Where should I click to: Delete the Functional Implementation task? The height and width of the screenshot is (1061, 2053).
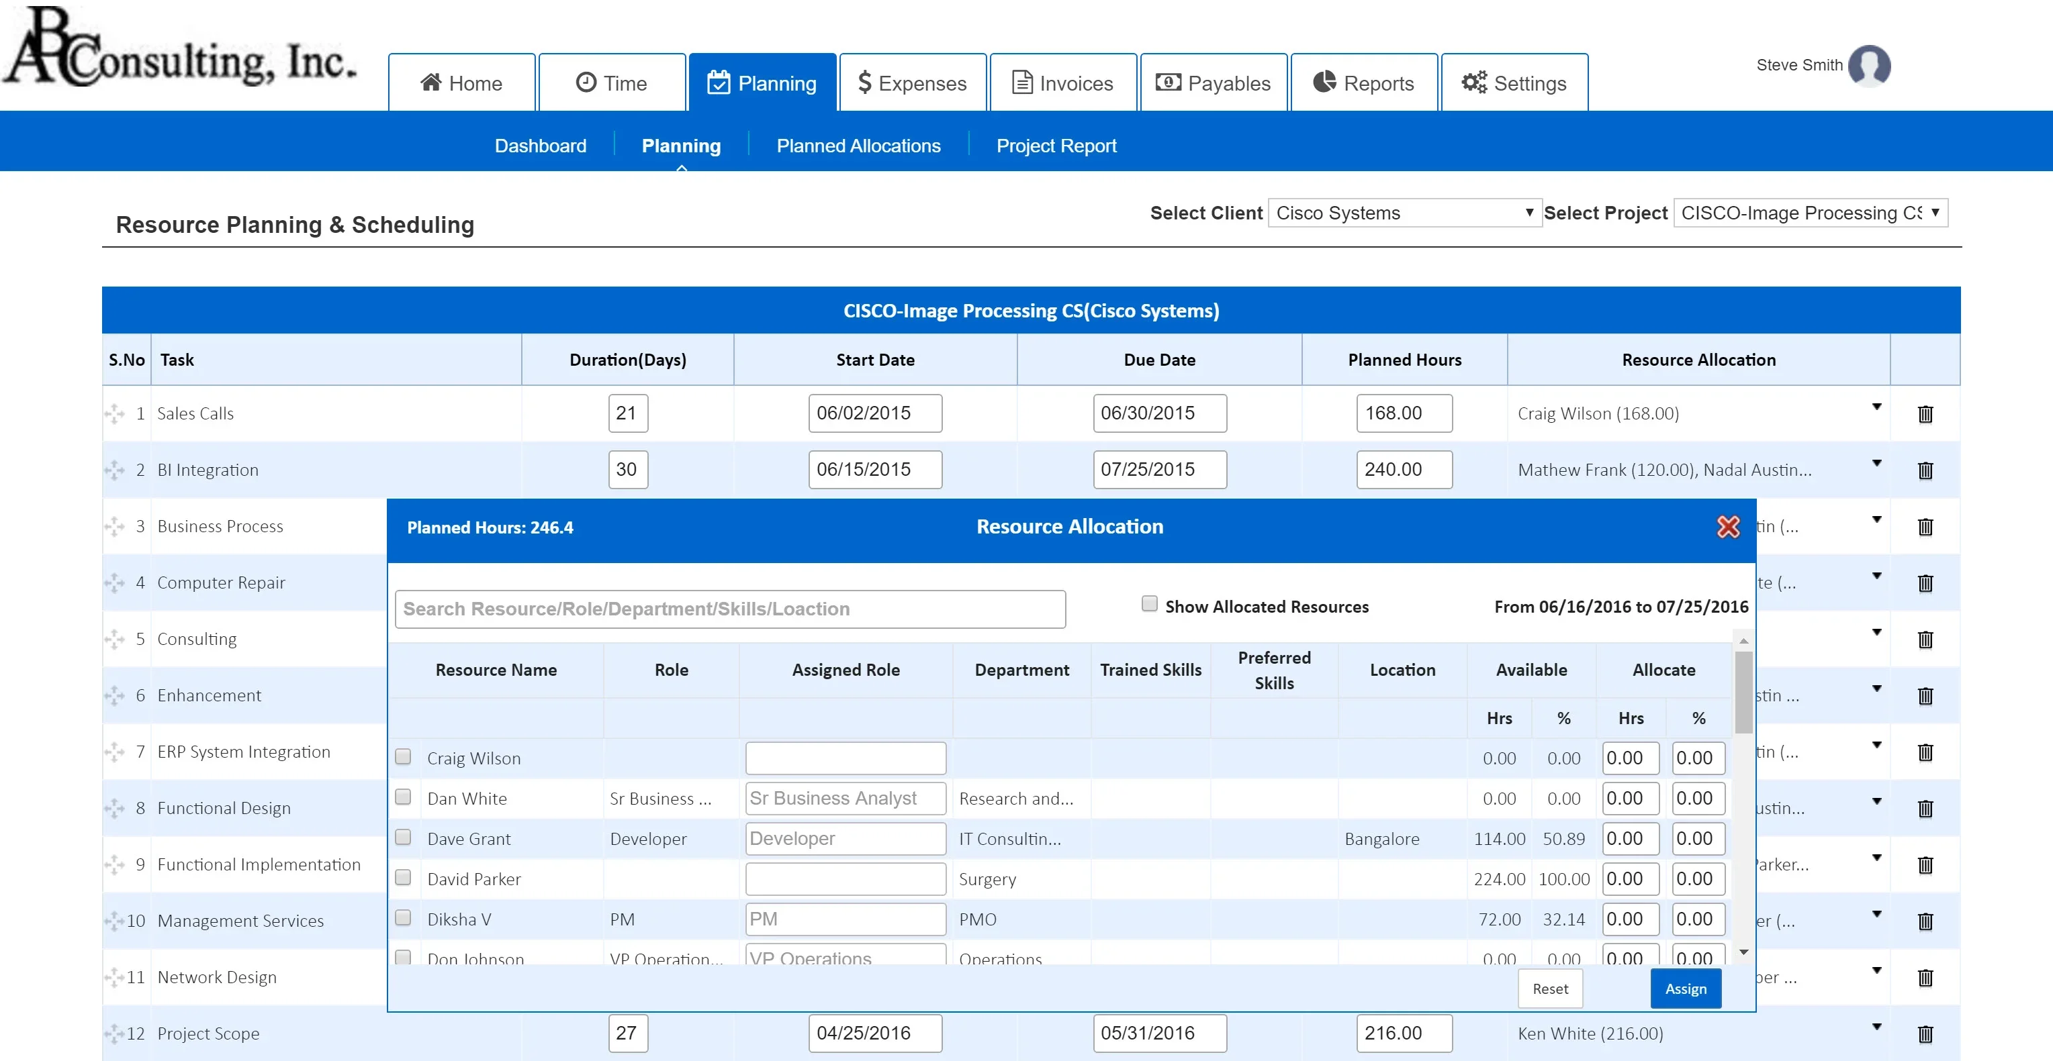click(1925, 865)
